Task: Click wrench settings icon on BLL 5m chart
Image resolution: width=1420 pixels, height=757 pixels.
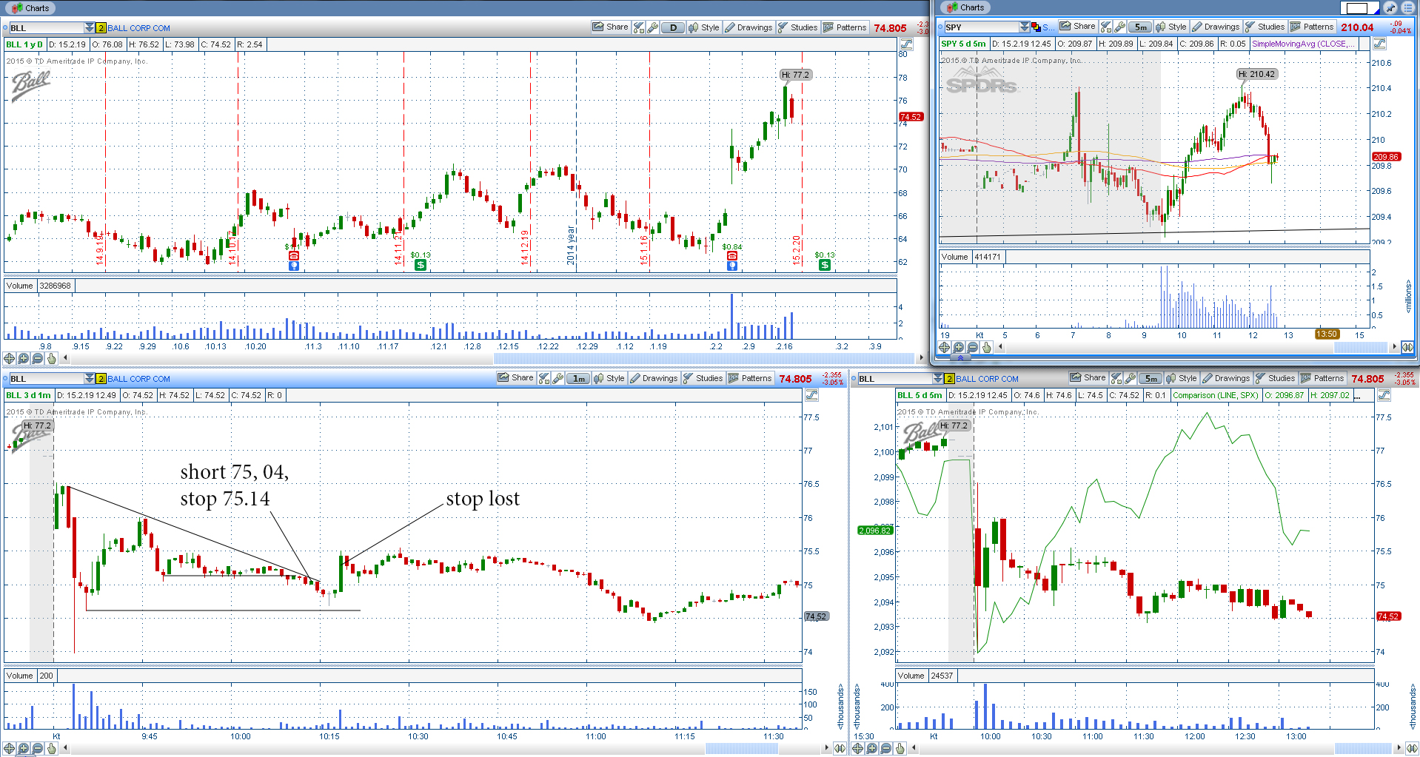Action: click(1131, 378)
